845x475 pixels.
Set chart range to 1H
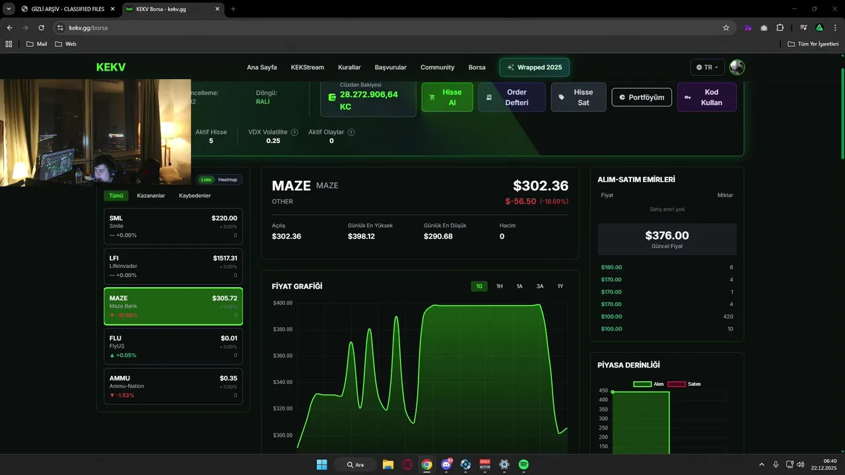500,286
